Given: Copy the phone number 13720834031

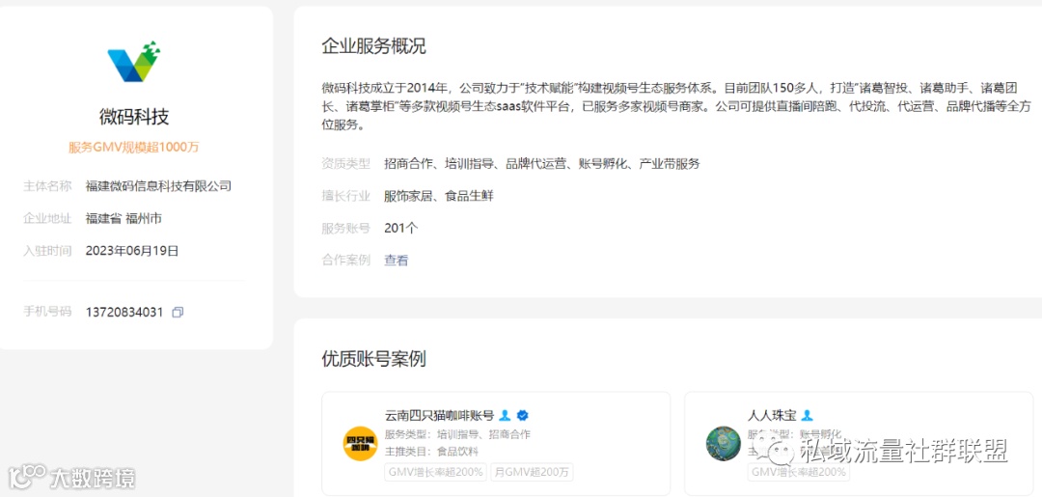Looking at the screenshot, I should tap(178, 313).
